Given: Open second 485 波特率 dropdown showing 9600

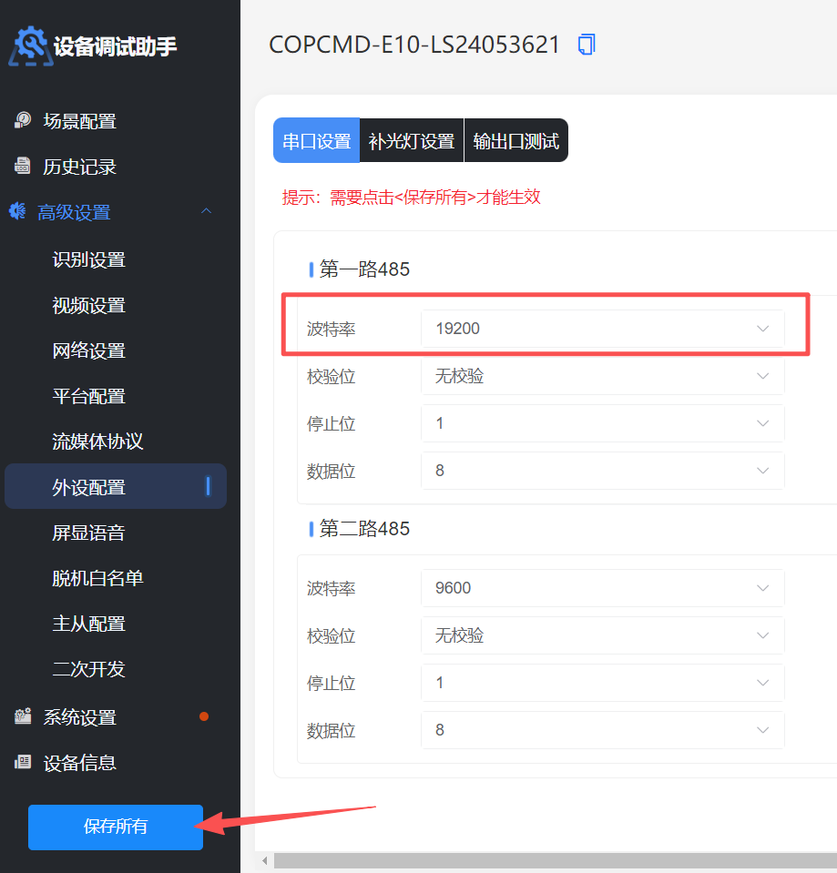Looking at the screenshot, I should point(602,588).
